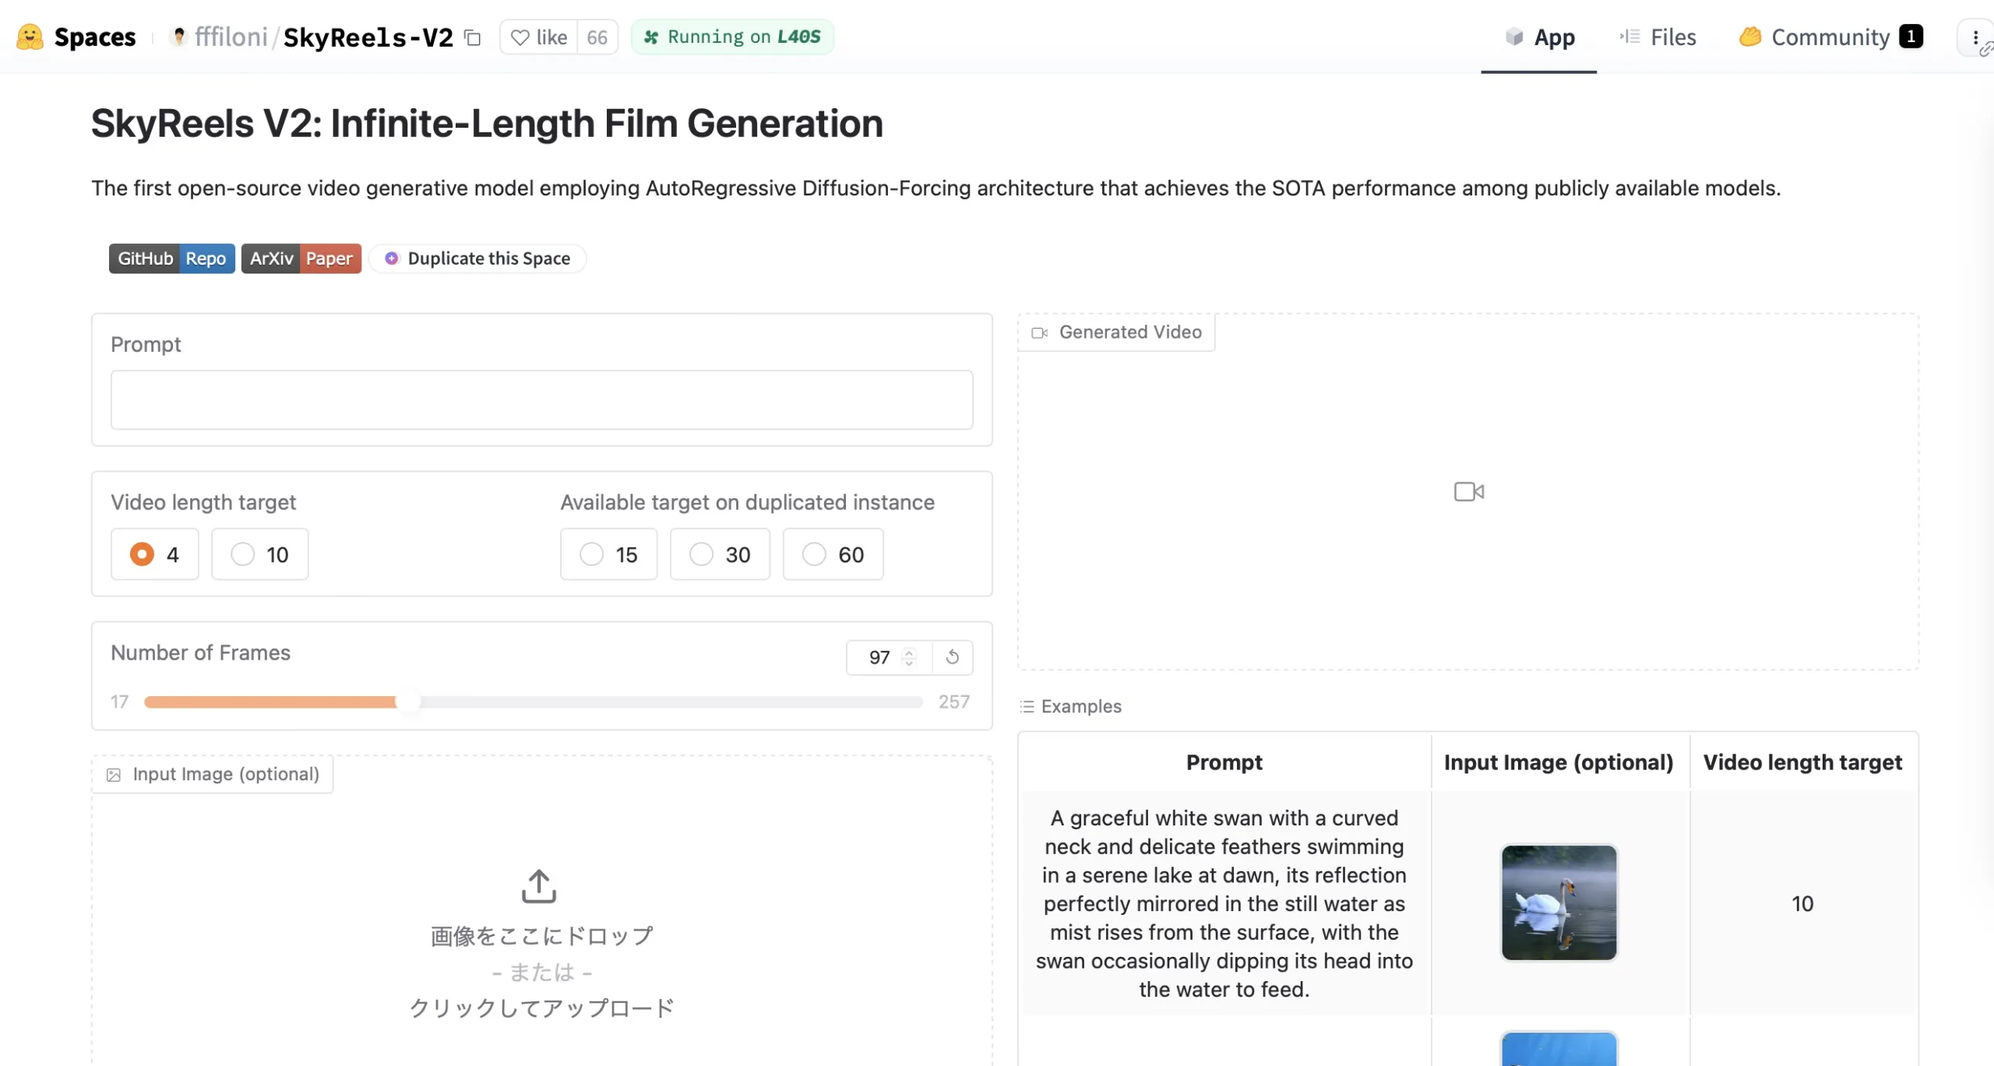Image resolution: width=1994 pixels, height=1066 pixels.
Task: Open the three-dot more options menu
Action: click(1975, 37)
